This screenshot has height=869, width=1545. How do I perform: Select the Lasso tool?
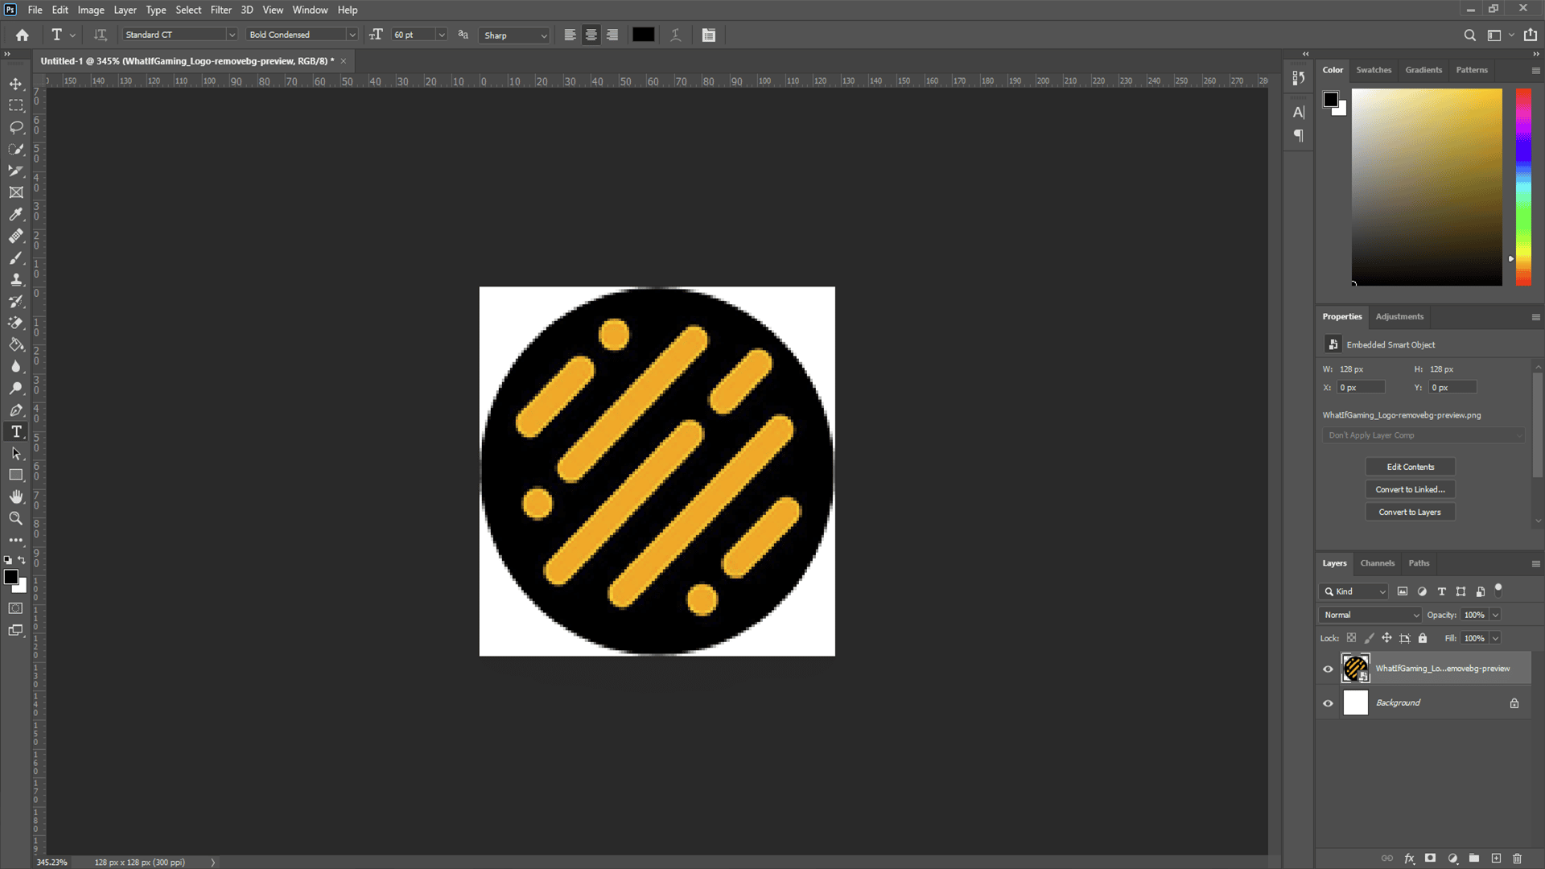click(16, 127)
